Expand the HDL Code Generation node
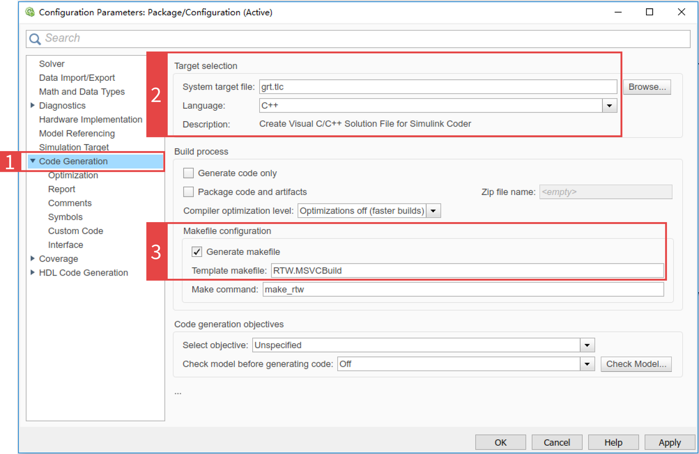Image resolution: width=699 pixels, height=454 pixels. 33,272
